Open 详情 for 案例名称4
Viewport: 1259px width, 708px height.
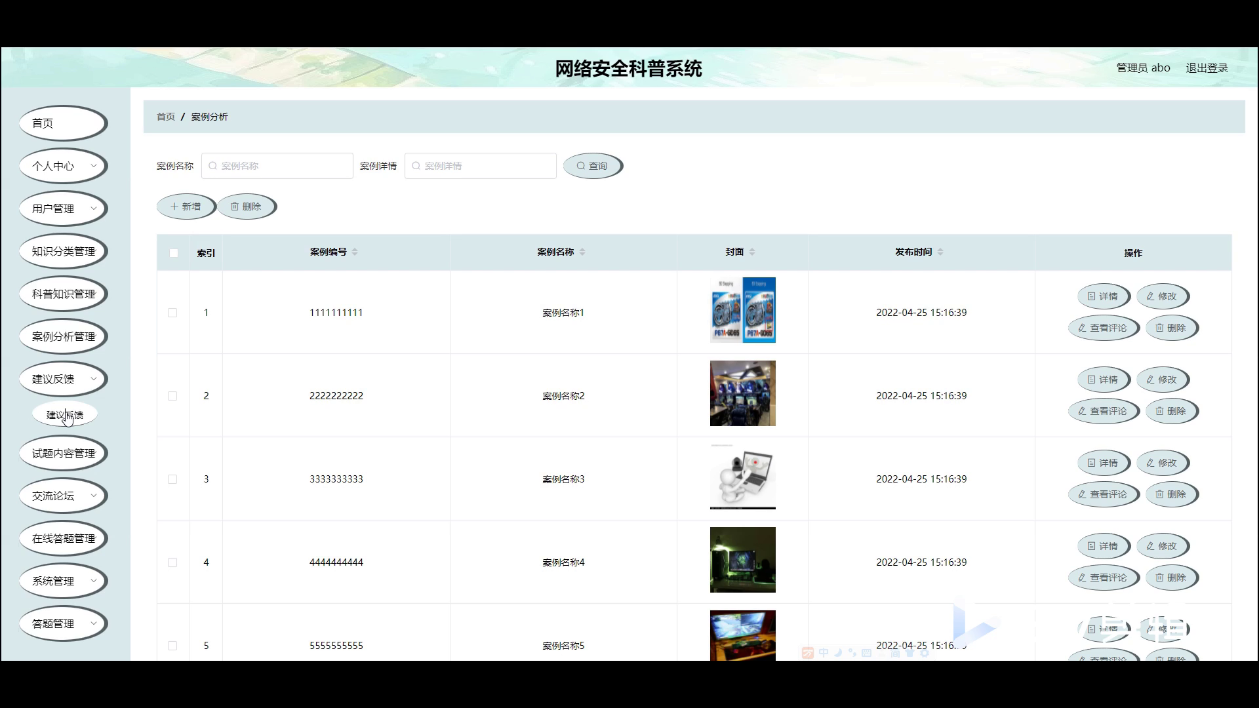tap(1103, 546)
